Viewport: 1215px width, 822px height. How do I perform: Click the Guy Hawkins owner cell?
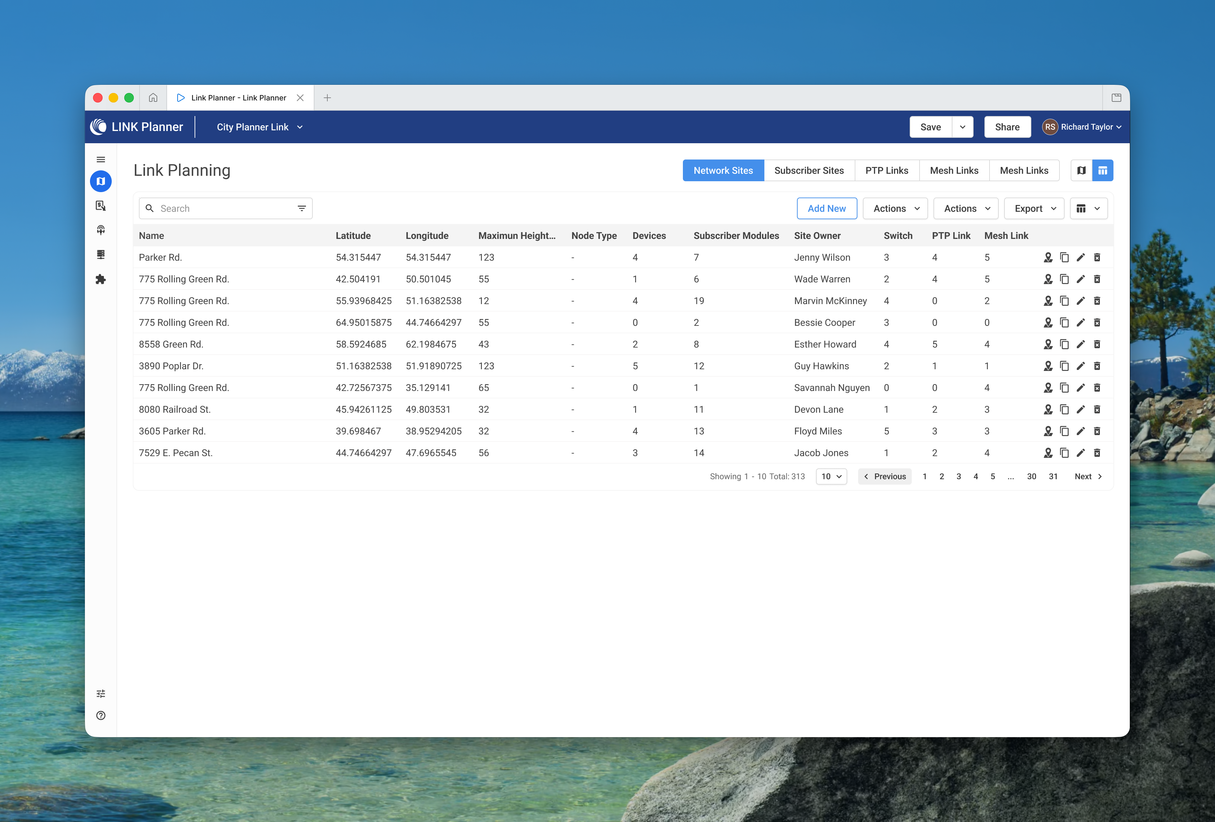pos(821,366)
